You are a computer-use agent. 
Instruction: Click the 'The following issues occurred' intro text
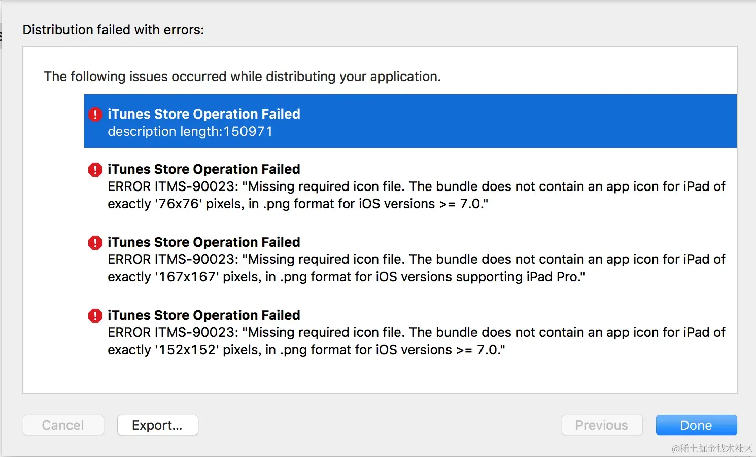242,77
